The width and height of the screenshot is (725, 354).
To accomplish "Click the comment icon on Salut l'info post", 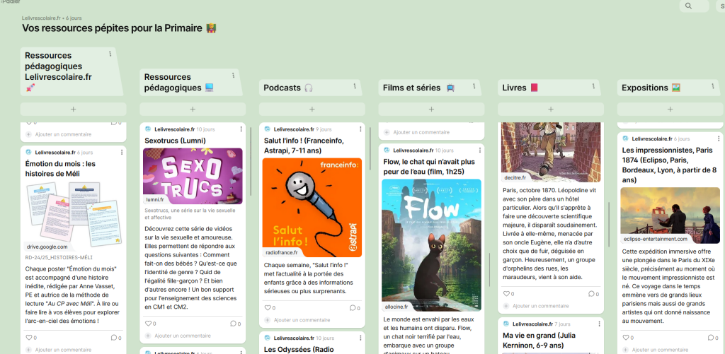I will 352,307.
